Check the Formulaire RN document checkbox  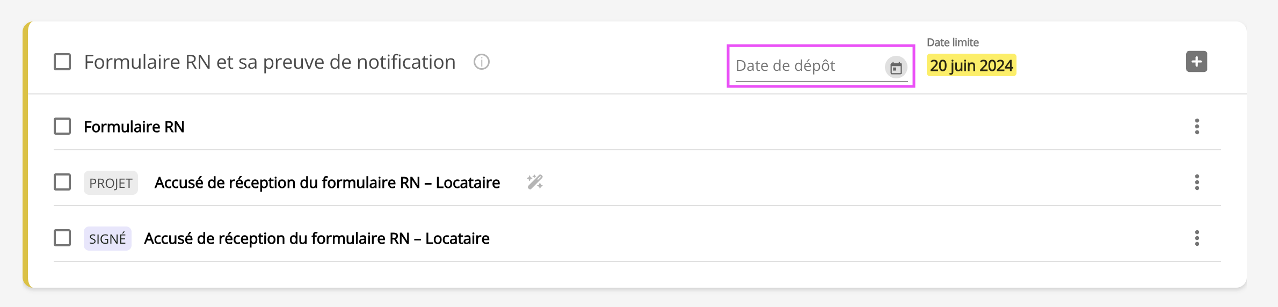point(62,127)
